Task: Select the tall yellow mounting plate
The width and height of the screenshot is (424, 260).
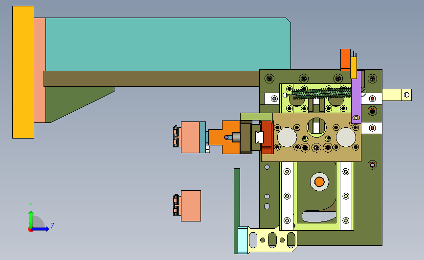Action: (23, 72)
